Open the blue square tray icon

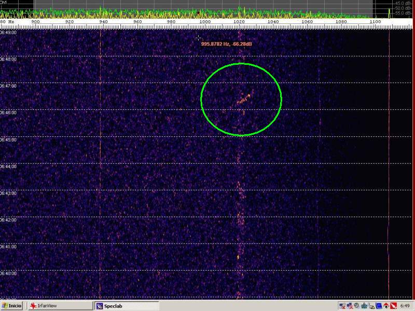coord(379,306)
